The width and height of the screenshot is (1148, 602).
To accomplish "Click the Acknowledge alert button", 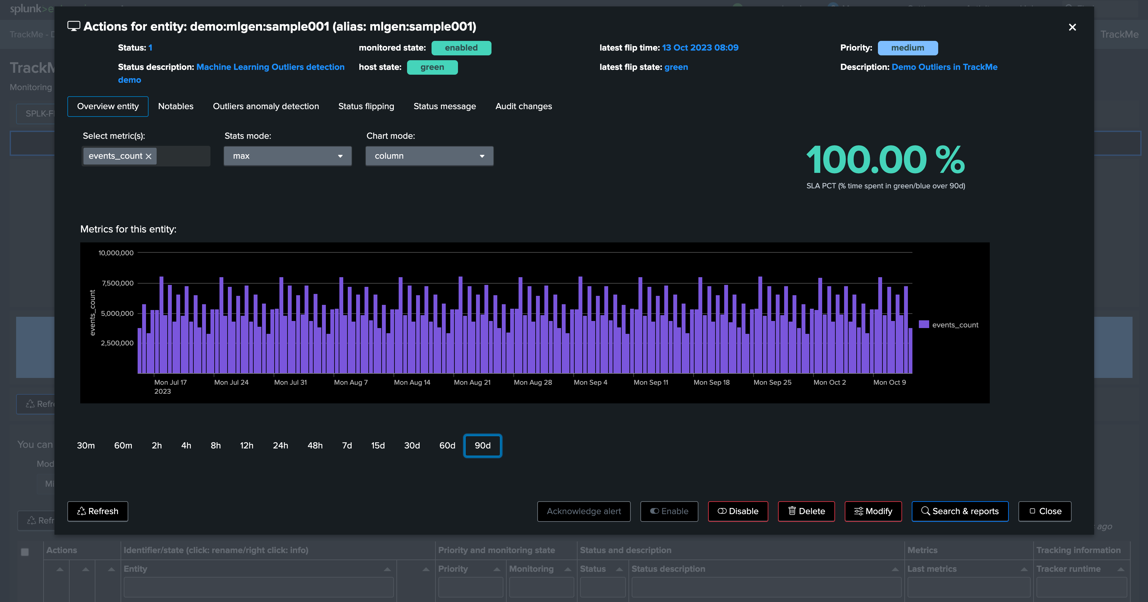I will click(583, 511).
